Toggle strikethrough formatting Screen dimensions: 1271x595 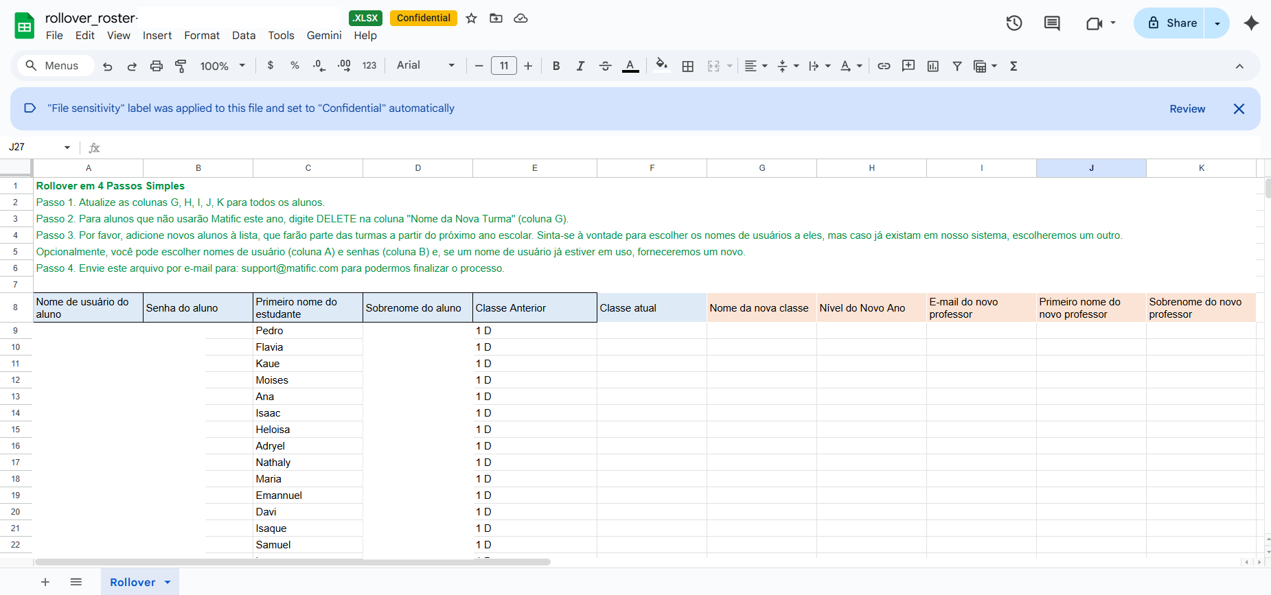click(605, 66)
